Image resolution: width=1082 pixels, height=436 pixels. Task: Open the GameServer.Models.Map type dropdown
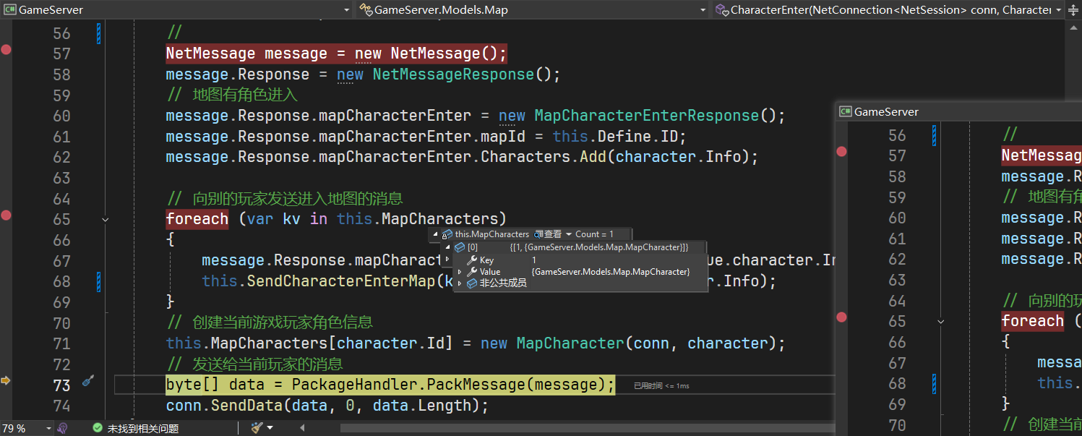tap(703, 10)
